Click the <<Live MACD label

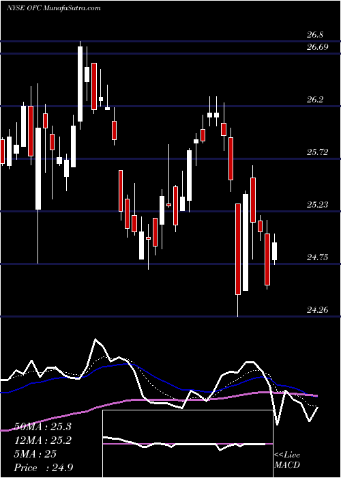[287, 460]
